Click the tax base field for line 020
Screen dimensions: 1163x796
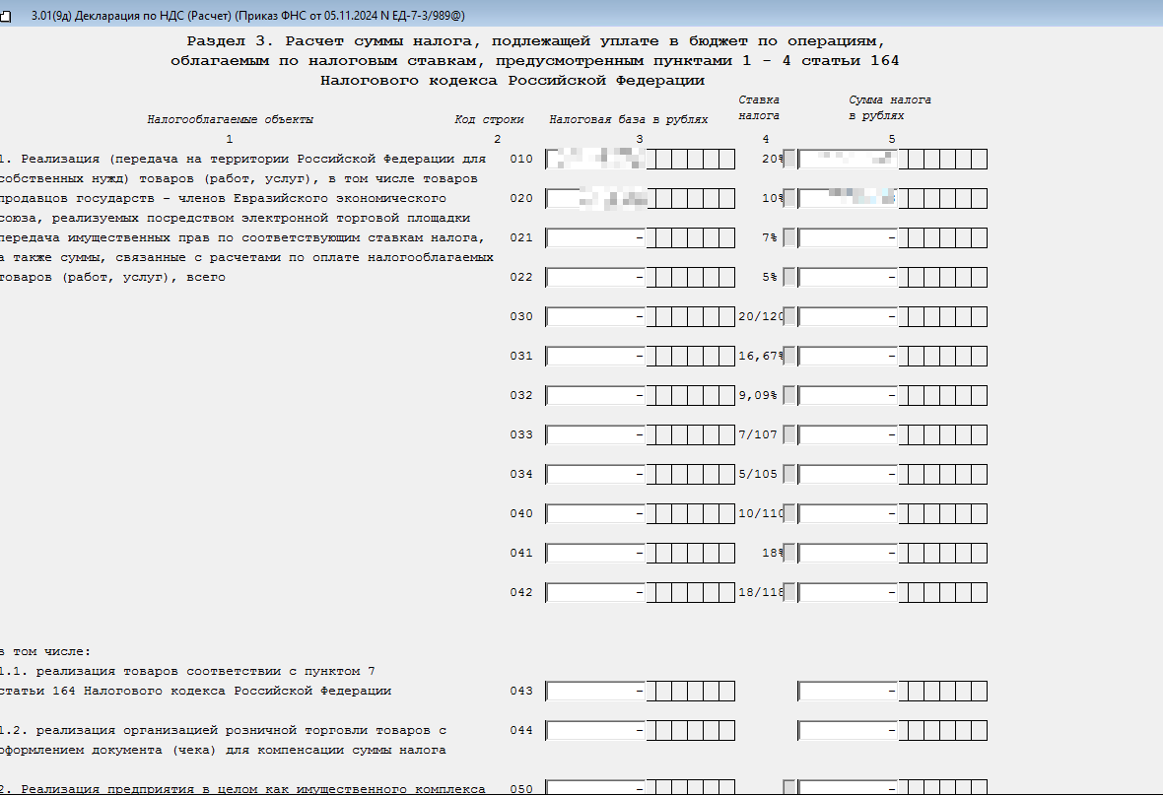tap(595, 199)
